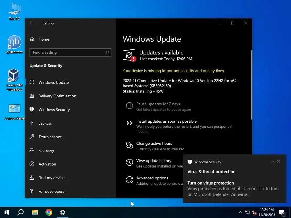291x218 pixels.
Task: Click the Backup arrow icon
Action: click(x=32, y=123)
